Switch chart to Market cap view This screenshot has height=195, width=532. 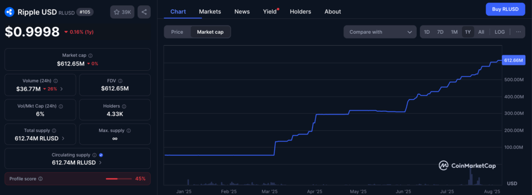(210, 32)
